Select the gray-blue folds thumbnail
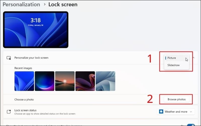The width and height of the screenshot is (201, 126). [105, 81]
